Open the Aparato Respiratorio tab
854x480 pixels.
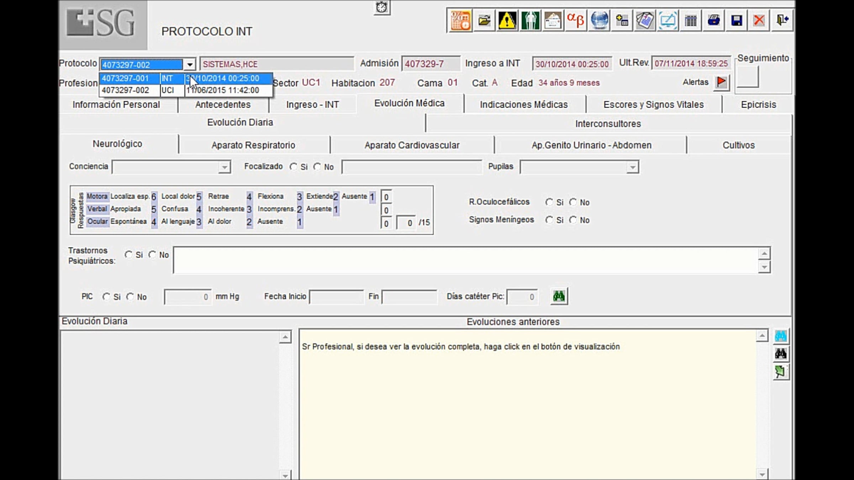point(253,145)
